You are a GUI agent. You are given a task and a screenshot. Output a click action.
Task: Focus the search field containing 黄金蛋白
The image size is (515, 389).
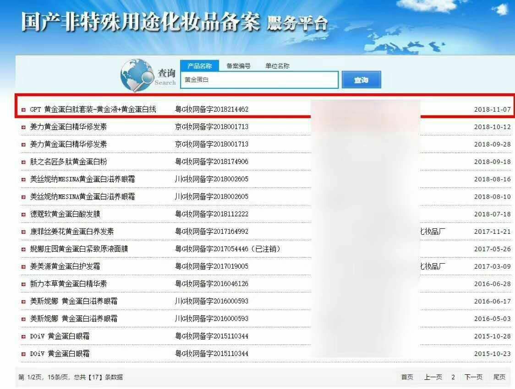click(x=259, y=80)
